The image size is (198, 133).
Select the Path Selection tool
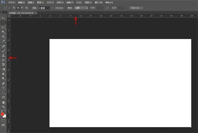3,92
